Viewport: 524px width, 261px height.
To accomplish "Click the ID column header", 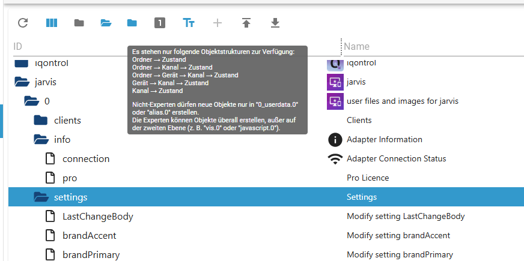I will click(x=18, y=46).
